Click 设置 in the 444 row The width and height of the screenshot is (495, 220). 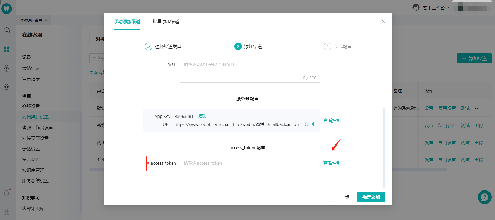tap(429, 160)
